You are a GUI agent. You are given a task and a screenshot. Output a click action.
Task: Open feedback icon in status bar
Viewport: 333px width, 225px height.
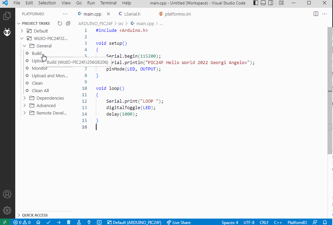(315, 222)
